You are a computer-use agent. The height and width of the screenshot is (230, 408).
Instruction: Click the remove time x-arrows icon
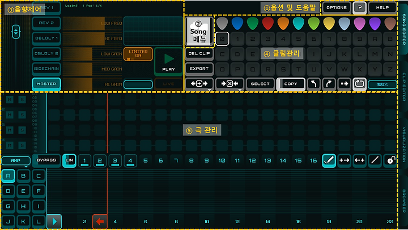229,84
